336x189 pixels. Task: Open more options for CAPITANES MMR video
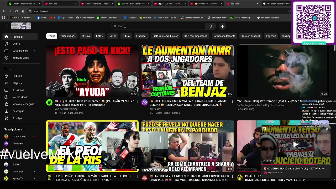coord(232,101)
